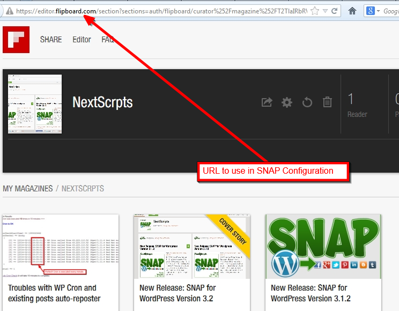Click the share magazine arrow icon
The height and width of the screenshot is (311, 399).
tap(267, 102)
